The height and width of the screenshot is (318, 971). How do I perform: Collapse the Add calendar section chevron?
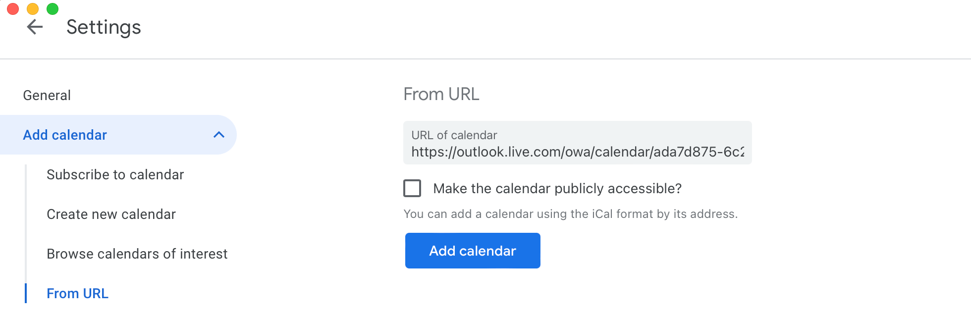click(x=219, y=135)
